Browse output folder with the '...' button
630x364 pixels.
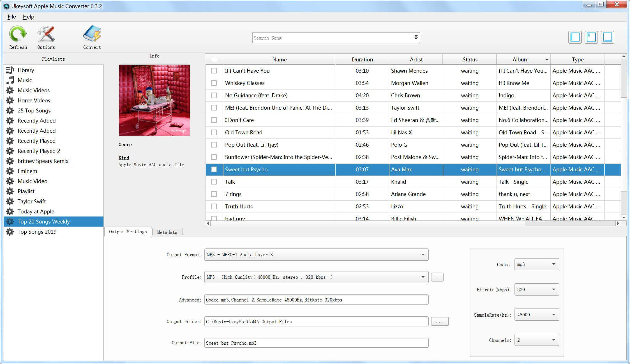pyautogui.click(x=439, y=321)
